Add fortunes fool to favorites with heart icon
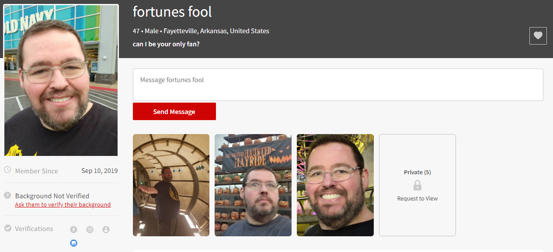The height and width of the screenshot is (252, 553). pyautogui.click(x=538, y=36)
